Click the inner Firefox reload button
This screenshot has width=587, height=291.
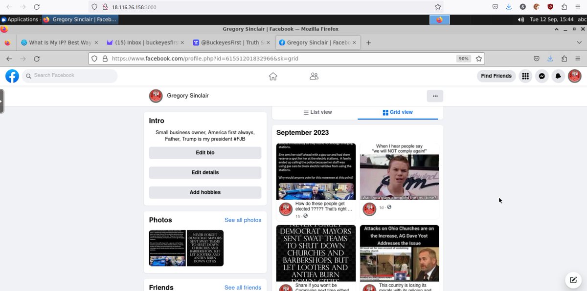point(37,59)
